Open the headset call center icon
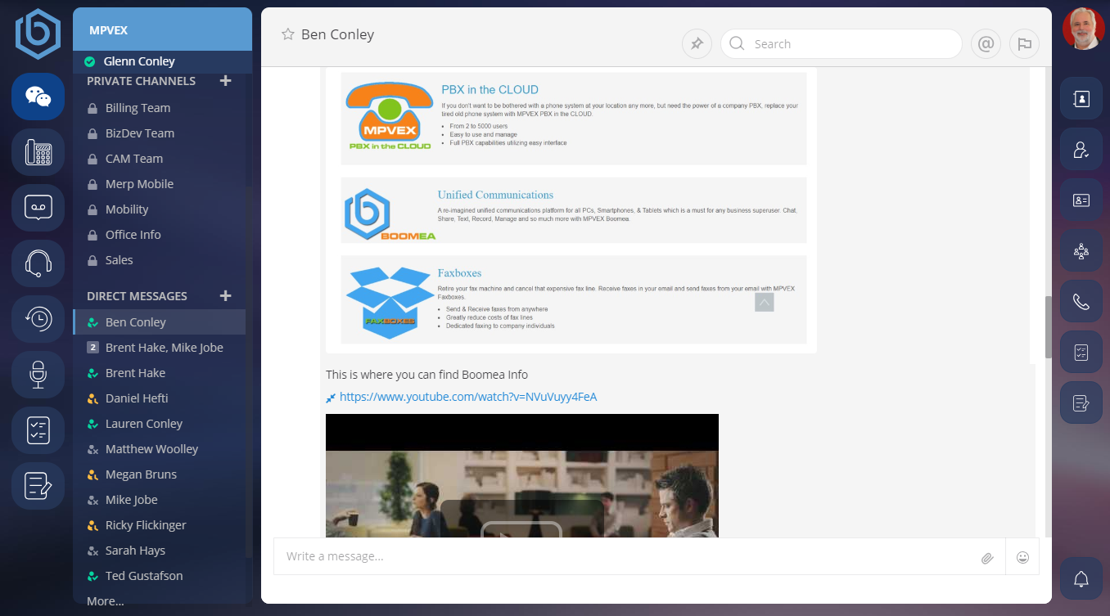The width and height of the screenshot is (1110, 616). click(x=38, y=263)
